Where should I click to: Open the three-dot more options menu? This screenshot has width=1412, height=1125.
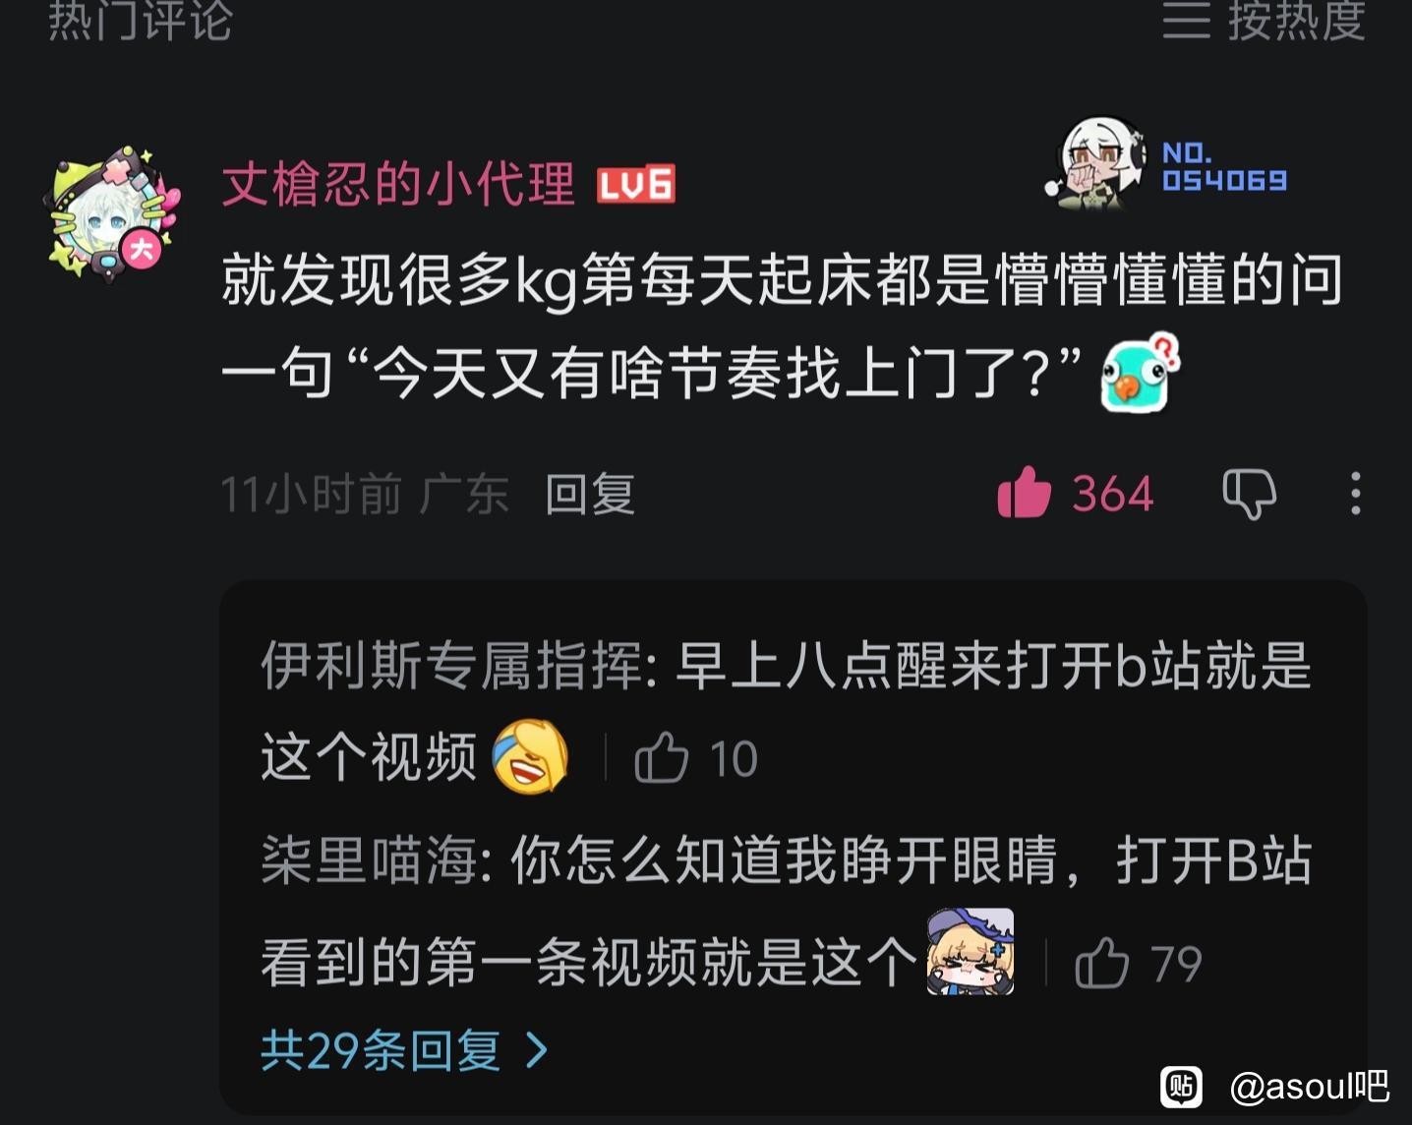pyautogui.click(x=1356, y=493)
